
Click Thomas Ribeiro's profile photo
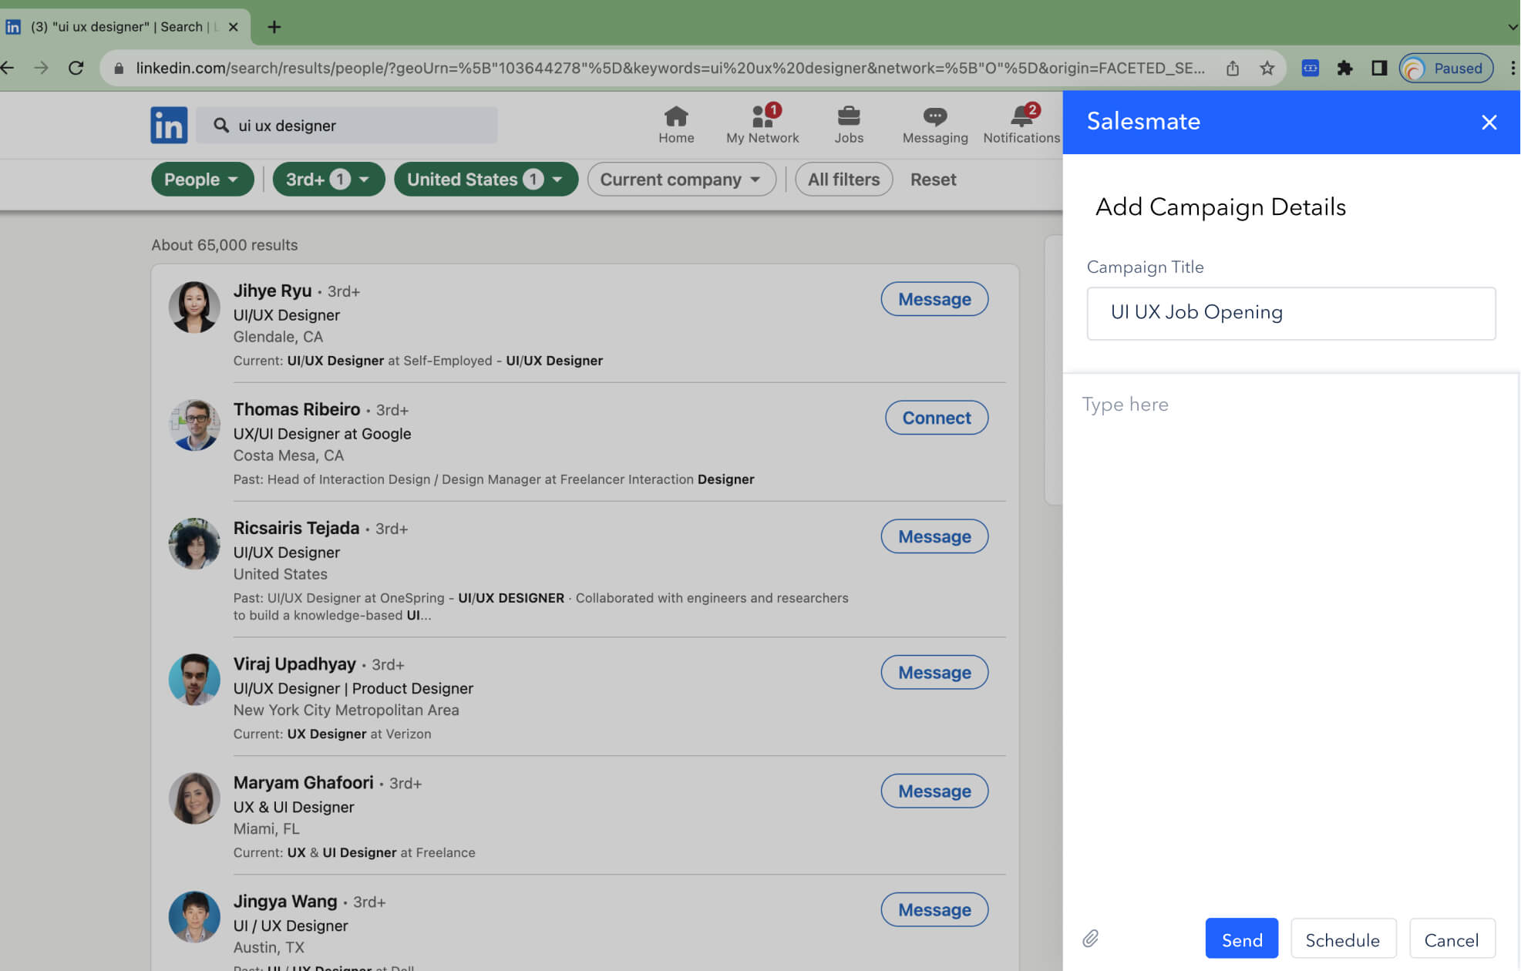194,425
